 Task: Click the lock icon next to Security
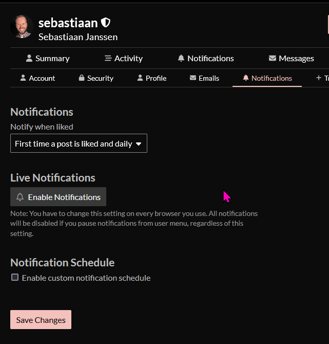pos(82,78)
